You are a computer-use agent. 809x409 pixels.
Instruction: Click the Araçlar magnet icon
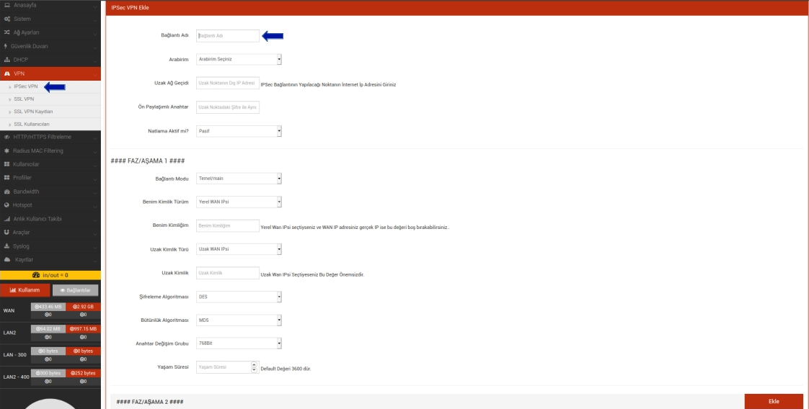(7, 233)
